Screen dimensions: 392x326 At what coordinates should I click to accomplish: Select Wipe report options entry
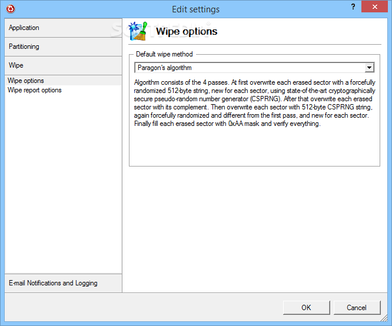click(63, 90)
